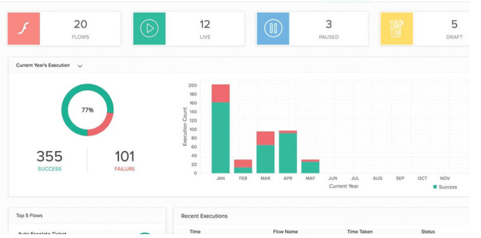Sort by the Status column header
The image size is (481, 238).
(427, 232)
